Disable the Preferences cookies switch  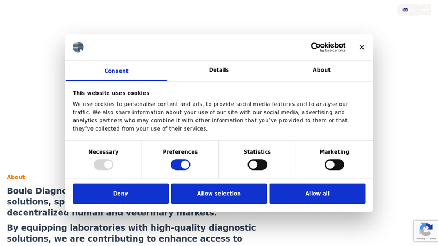180,165
